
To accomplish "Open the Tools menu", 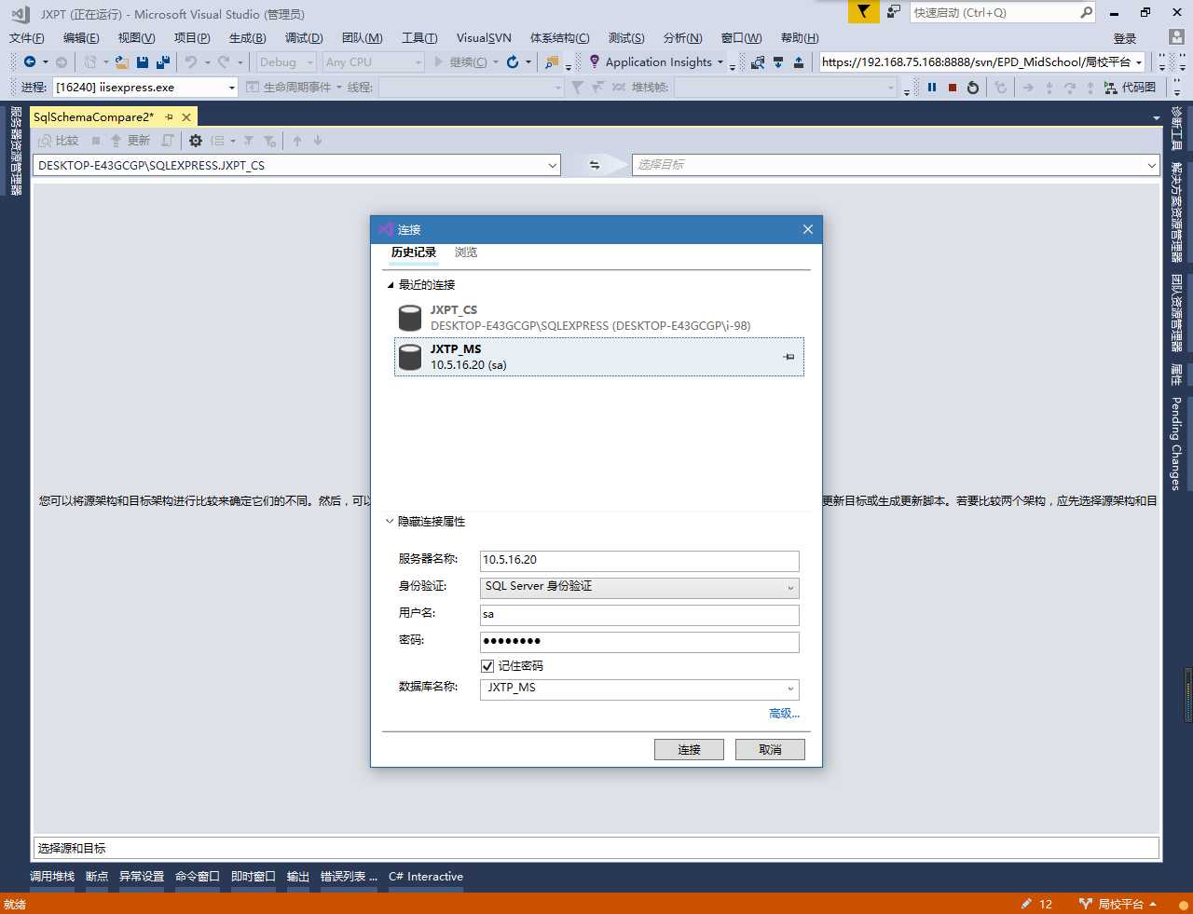I will 419,38.
